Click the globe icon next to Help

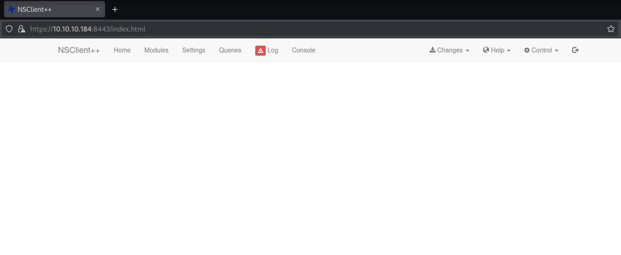tap(486, 50)
